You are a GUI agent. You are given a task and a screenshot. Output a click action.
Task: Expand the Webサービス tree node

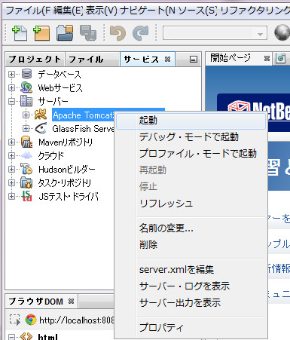[x=11, y=87]
